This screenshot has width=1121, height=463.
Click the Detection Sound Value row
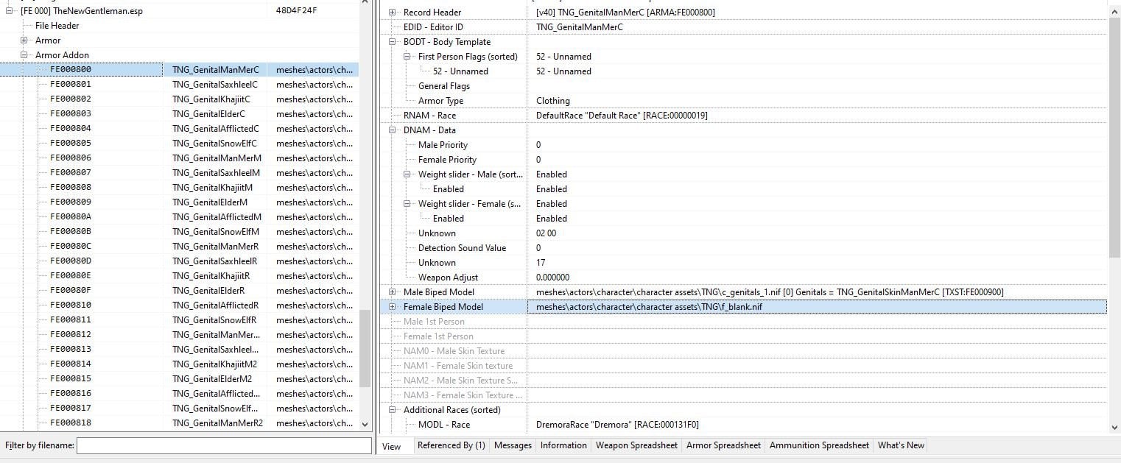point(743,248)
